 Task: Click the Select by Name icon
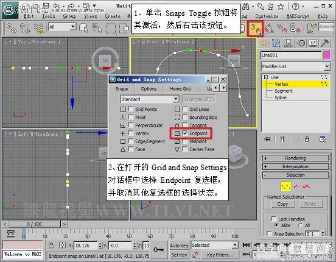(x=97, y=28)
